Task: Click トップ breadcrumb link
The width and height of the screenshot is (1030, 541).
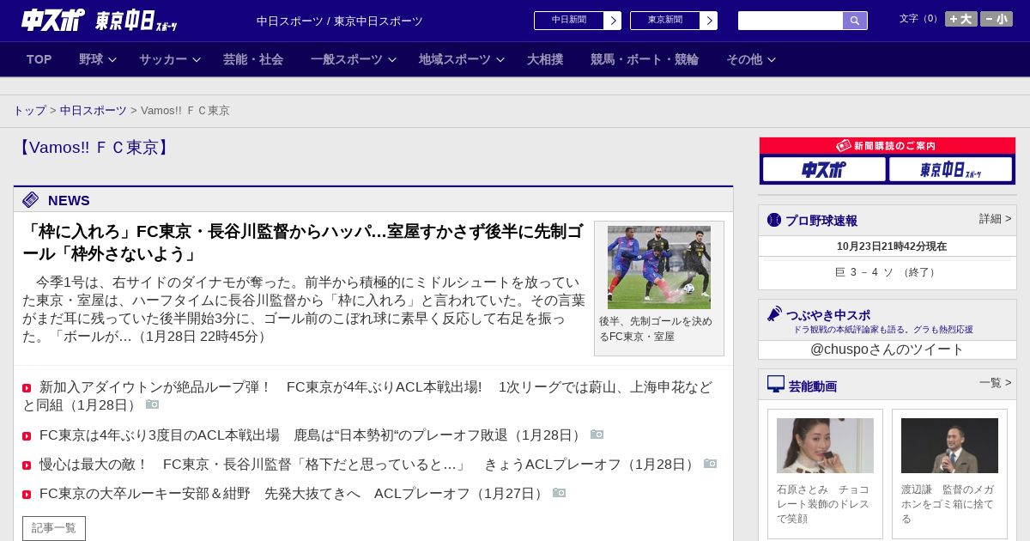Action: click(x=29, y=111)
